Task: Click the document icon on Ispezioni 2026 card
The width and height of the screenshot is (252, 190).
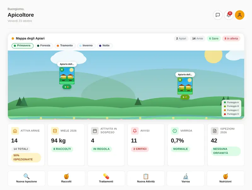Action: pos(215,131)
